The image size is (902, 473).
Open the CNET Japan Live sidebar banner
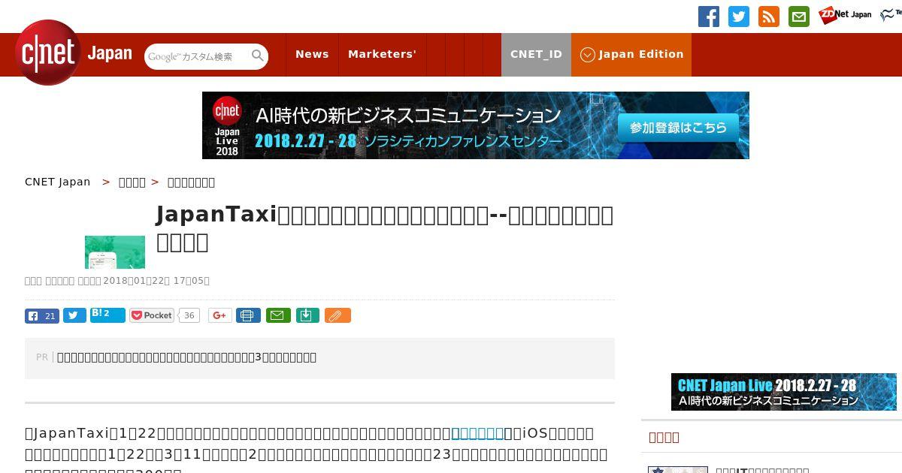pyautogui.click(x=784, y=392)
